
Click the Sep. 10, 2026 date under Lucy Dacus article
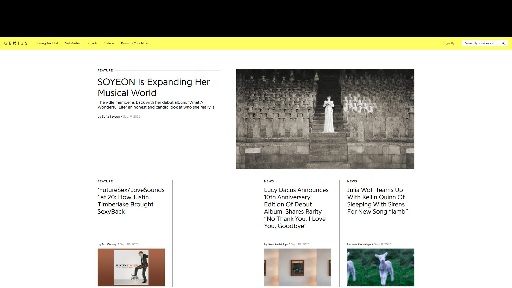[x=300, y=244]
